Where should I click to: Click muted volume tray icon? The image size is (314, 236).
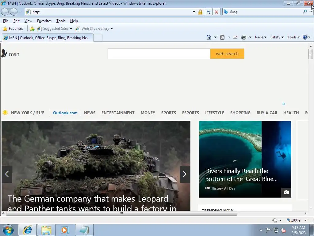(x=283, y=230)
